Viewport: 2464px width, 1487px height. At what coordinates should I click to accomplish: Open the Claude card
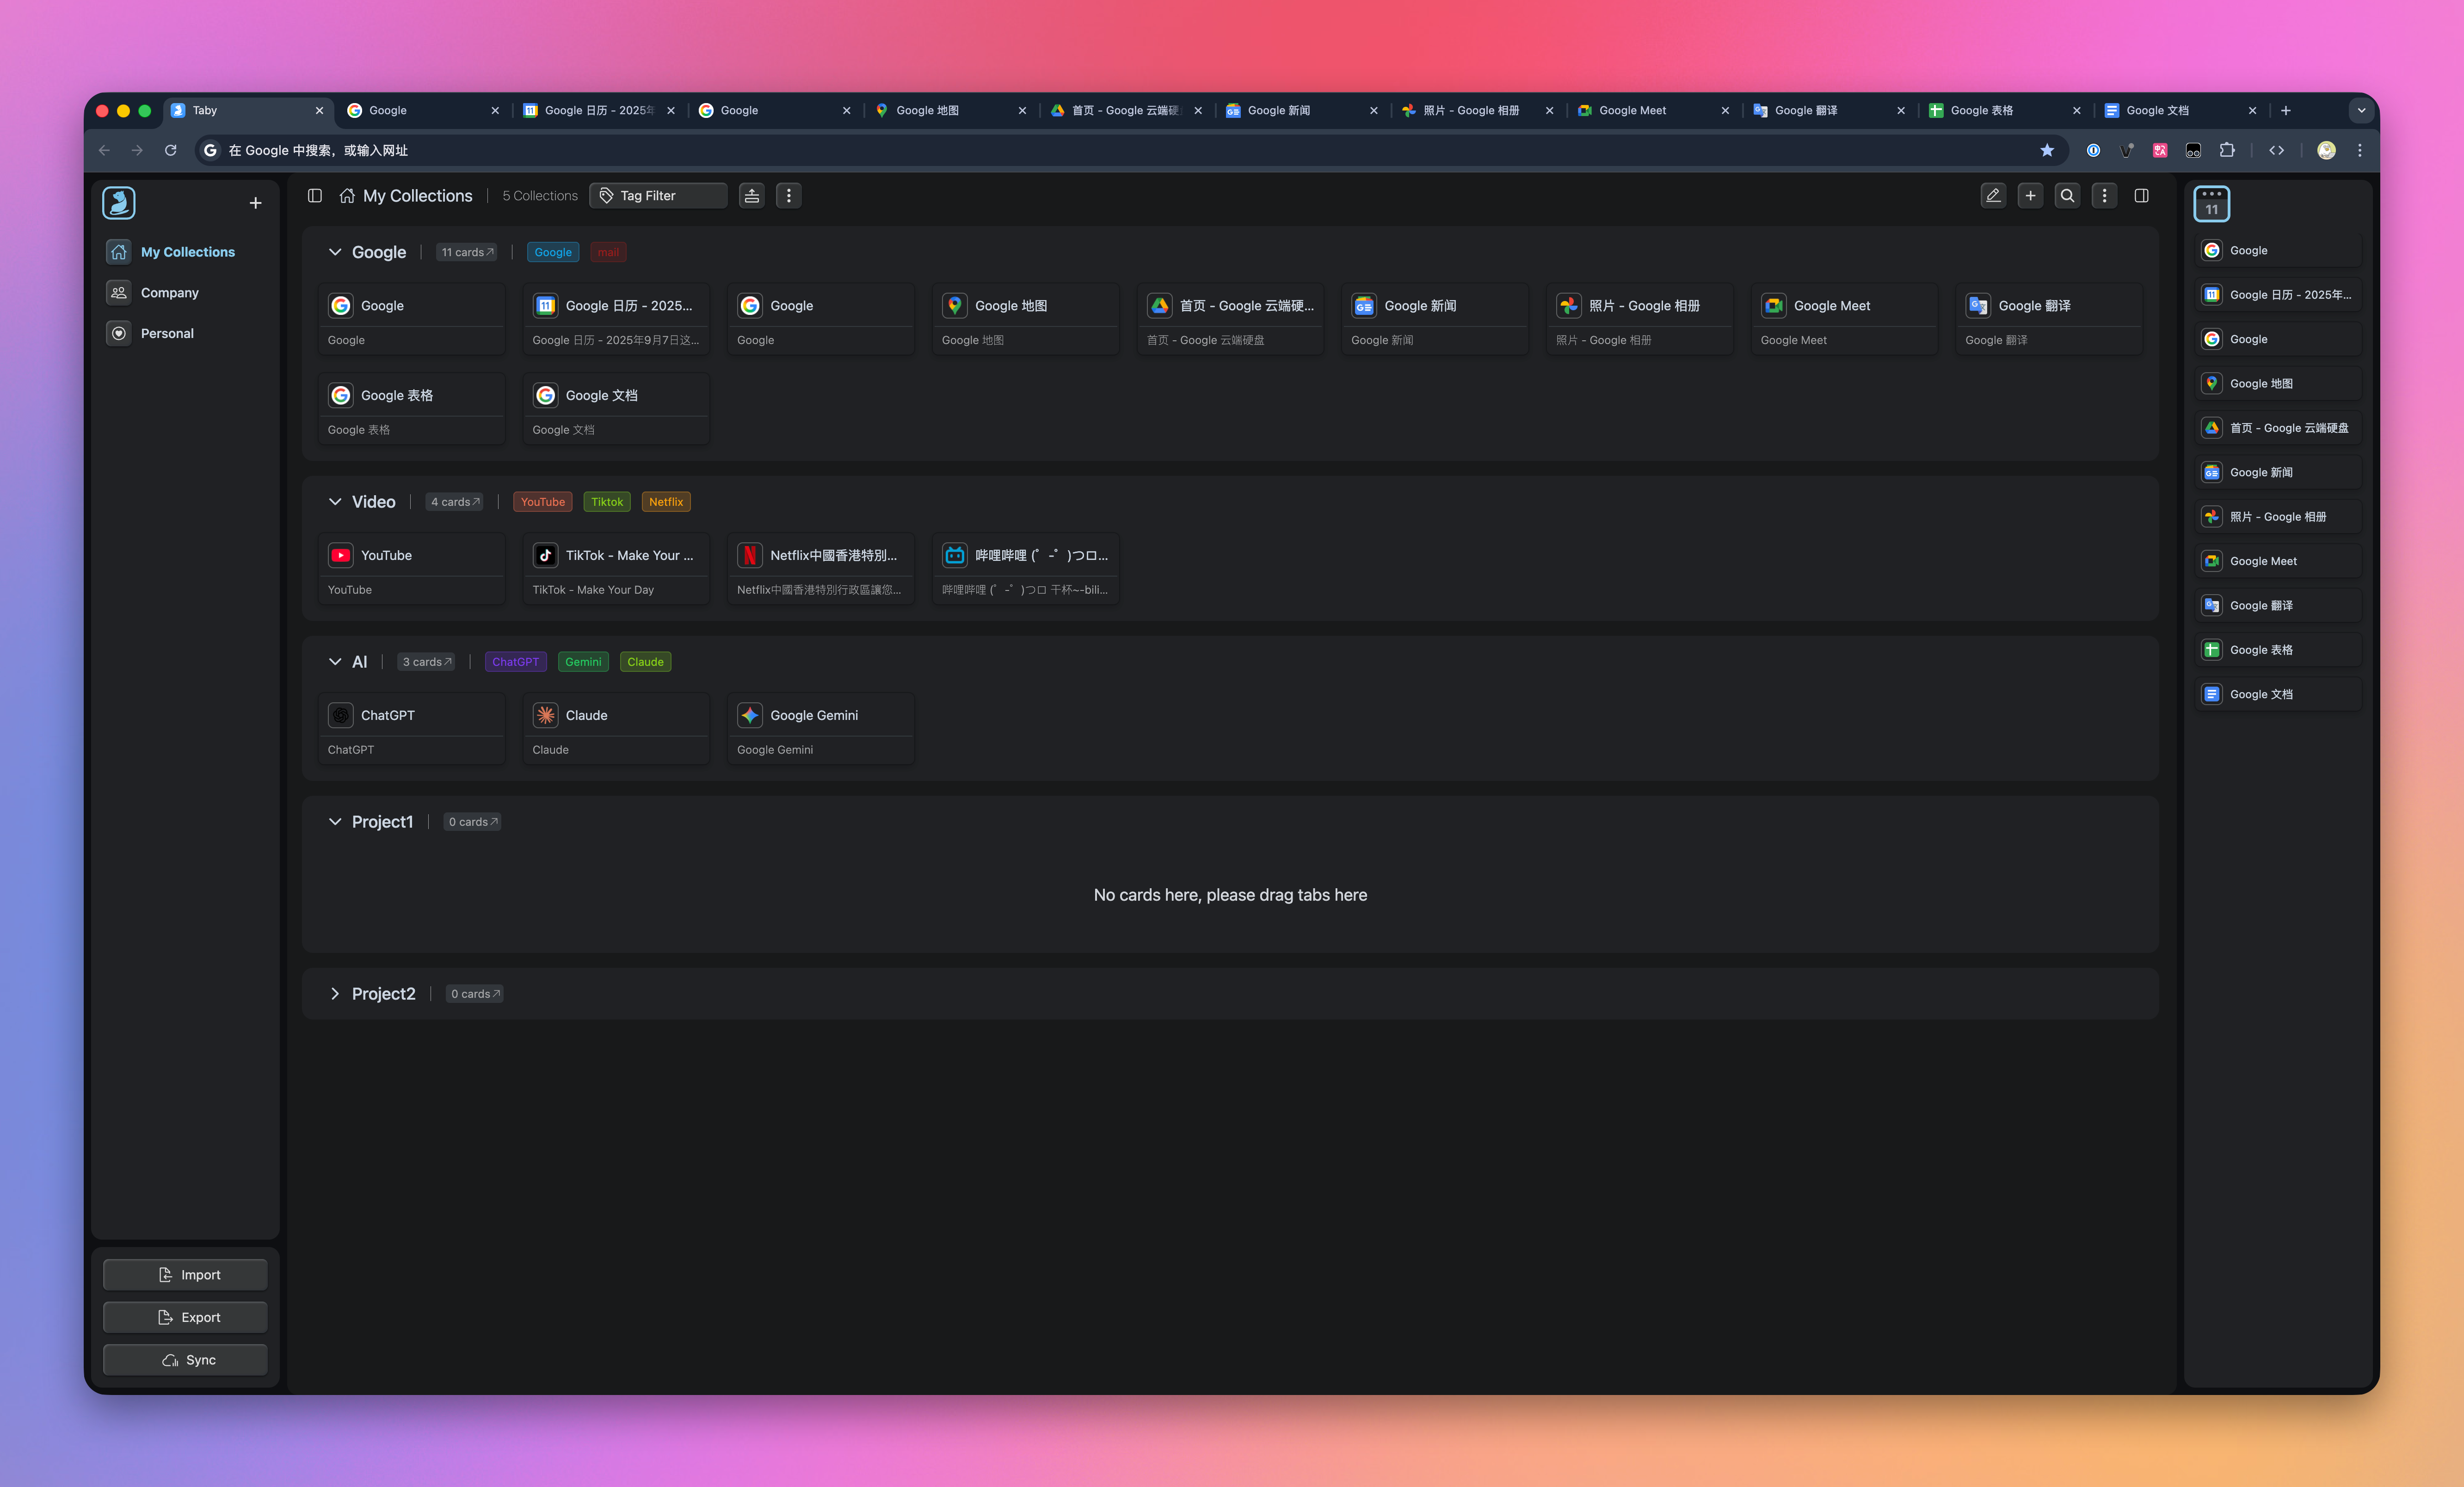point(616,729)
